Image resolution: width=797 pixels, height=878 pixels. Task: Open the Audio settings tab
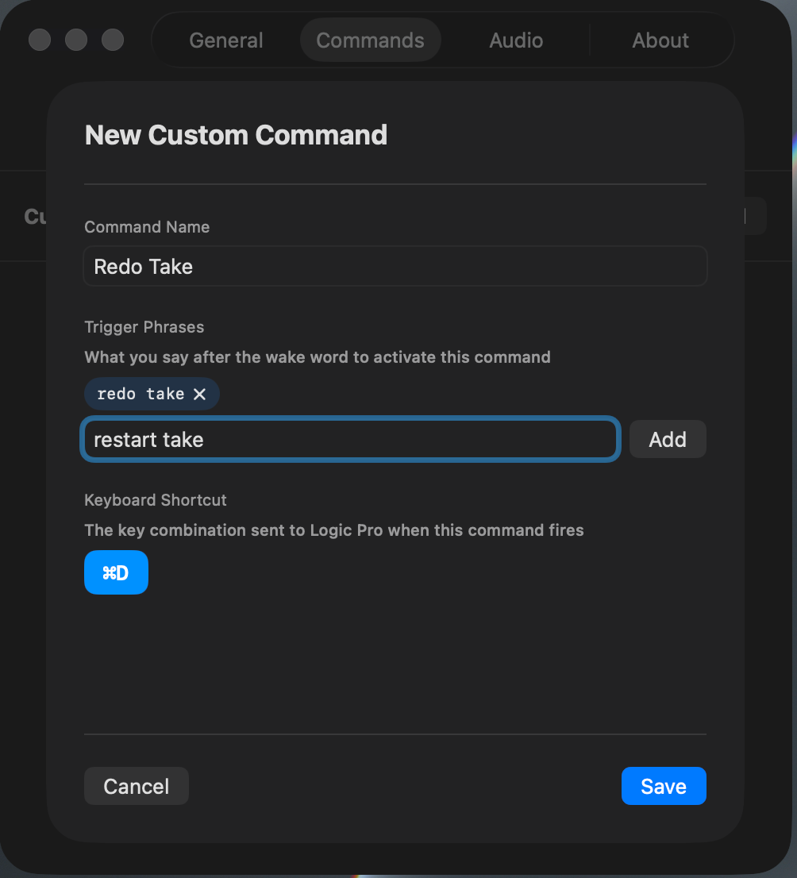click(x=515, y=40)
